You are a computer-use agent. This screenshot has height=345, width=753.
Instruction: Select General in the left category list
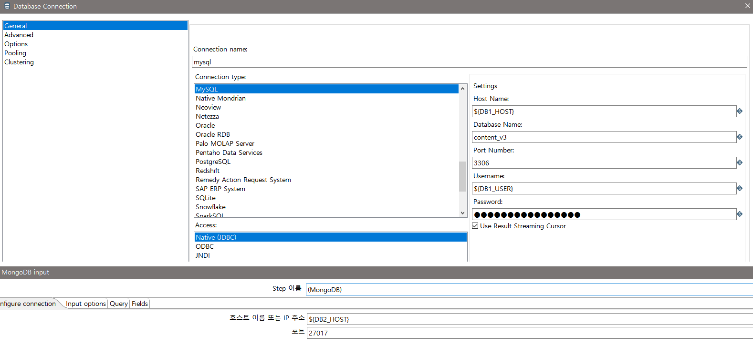[95, 26]
